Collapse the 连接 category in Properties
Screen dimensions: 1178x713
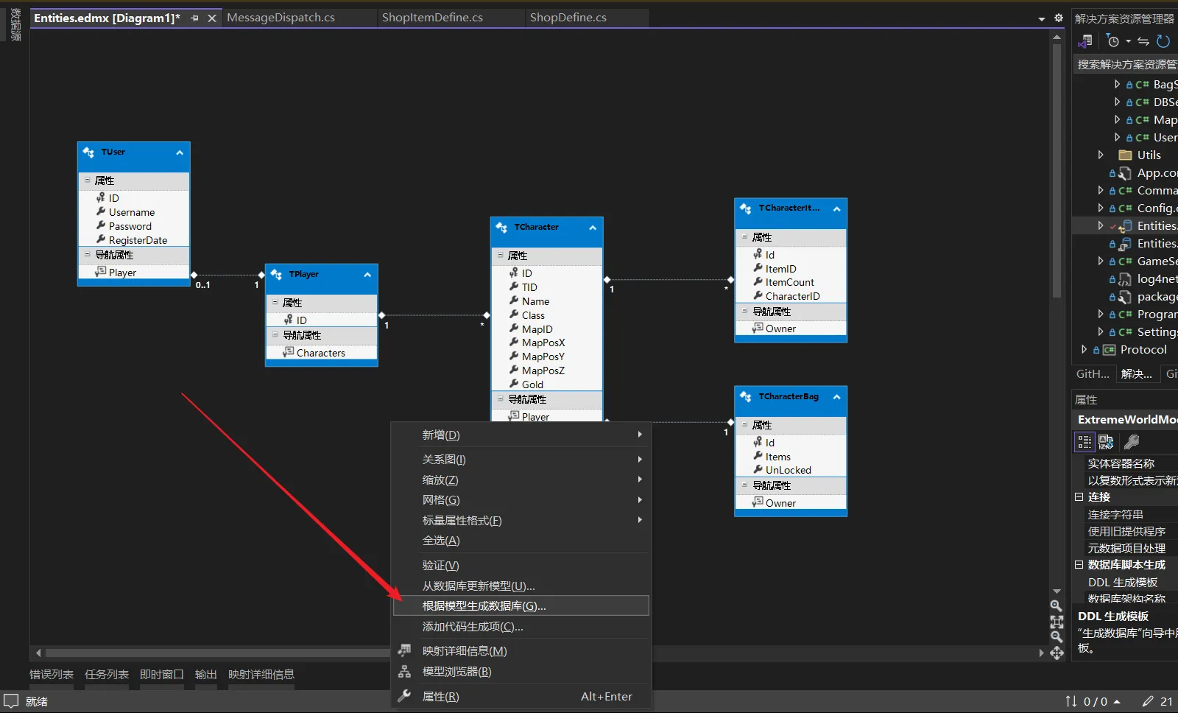(x=1079, y=497)
